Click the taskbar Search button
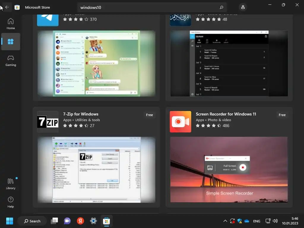Image resolution: width=304 pixels, height=228 pixels. point(32,221)
